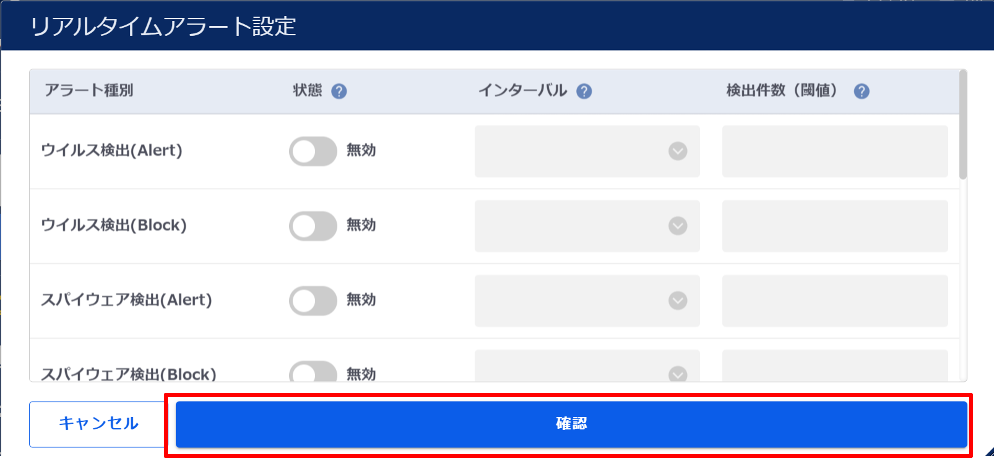Click the chevron icon in ウイルス検出(Alert) interval
994x458 pixels.
[x=678, y=151]
